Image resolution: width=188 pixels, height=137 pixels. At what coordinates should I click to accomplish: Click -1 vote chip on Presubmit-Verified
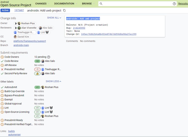[37, 70]
